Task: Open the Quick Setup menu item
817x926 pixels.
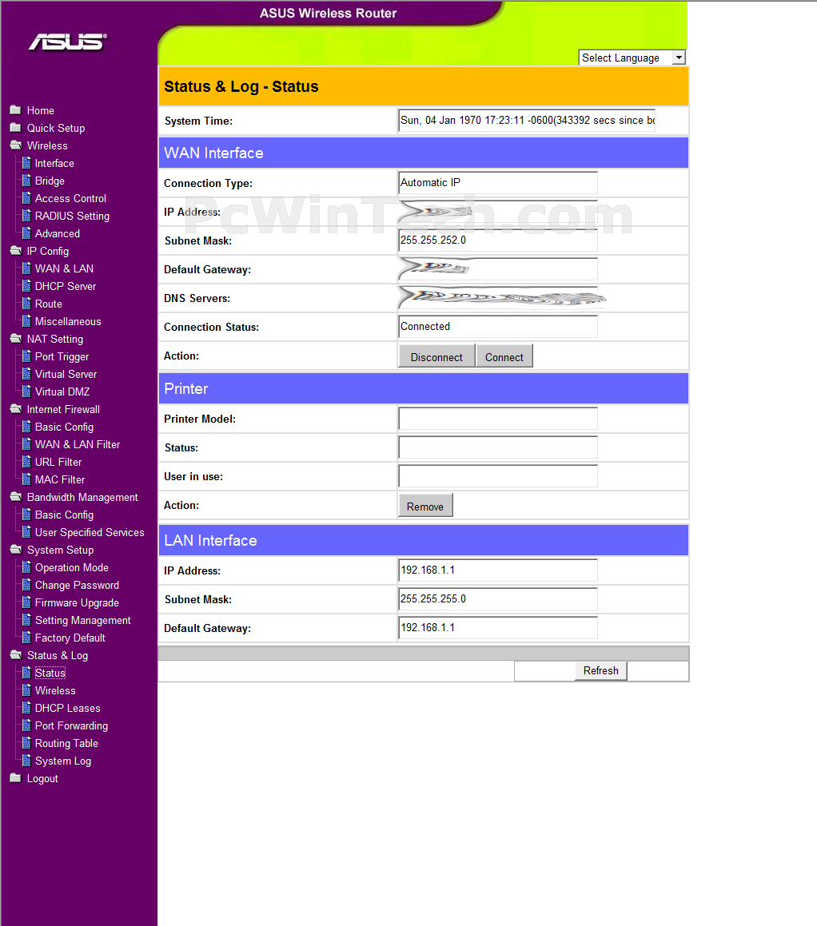Action: [x=56, y=128]
